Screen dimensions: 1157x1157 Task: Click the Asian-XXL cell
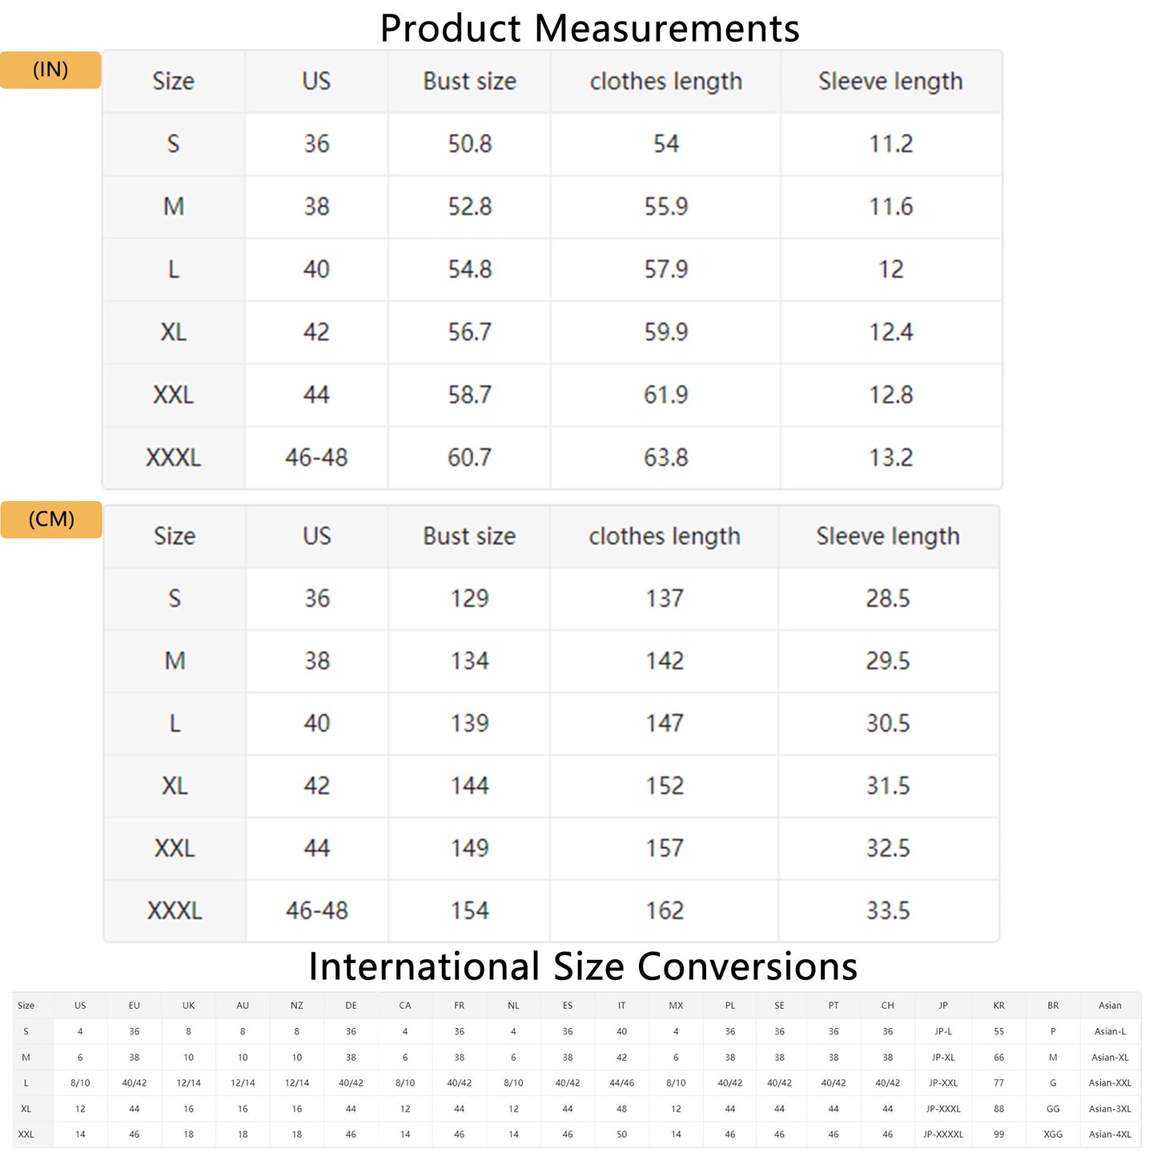1110,1083
